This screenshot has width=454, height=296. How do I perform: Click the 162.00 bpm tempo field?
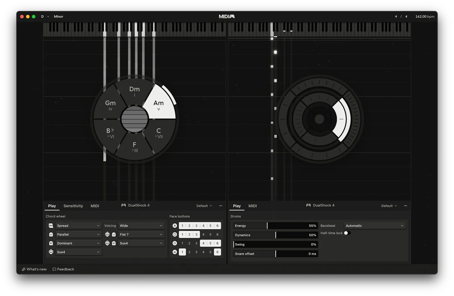click(x=425, y=16)
